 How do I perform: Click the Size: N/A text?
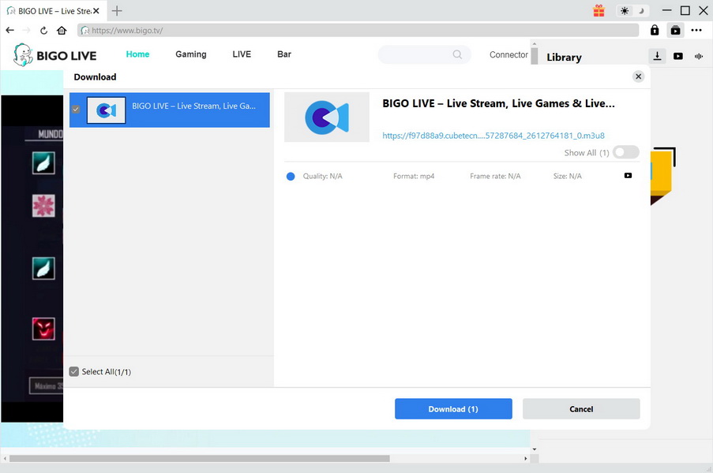click(568, 176)
